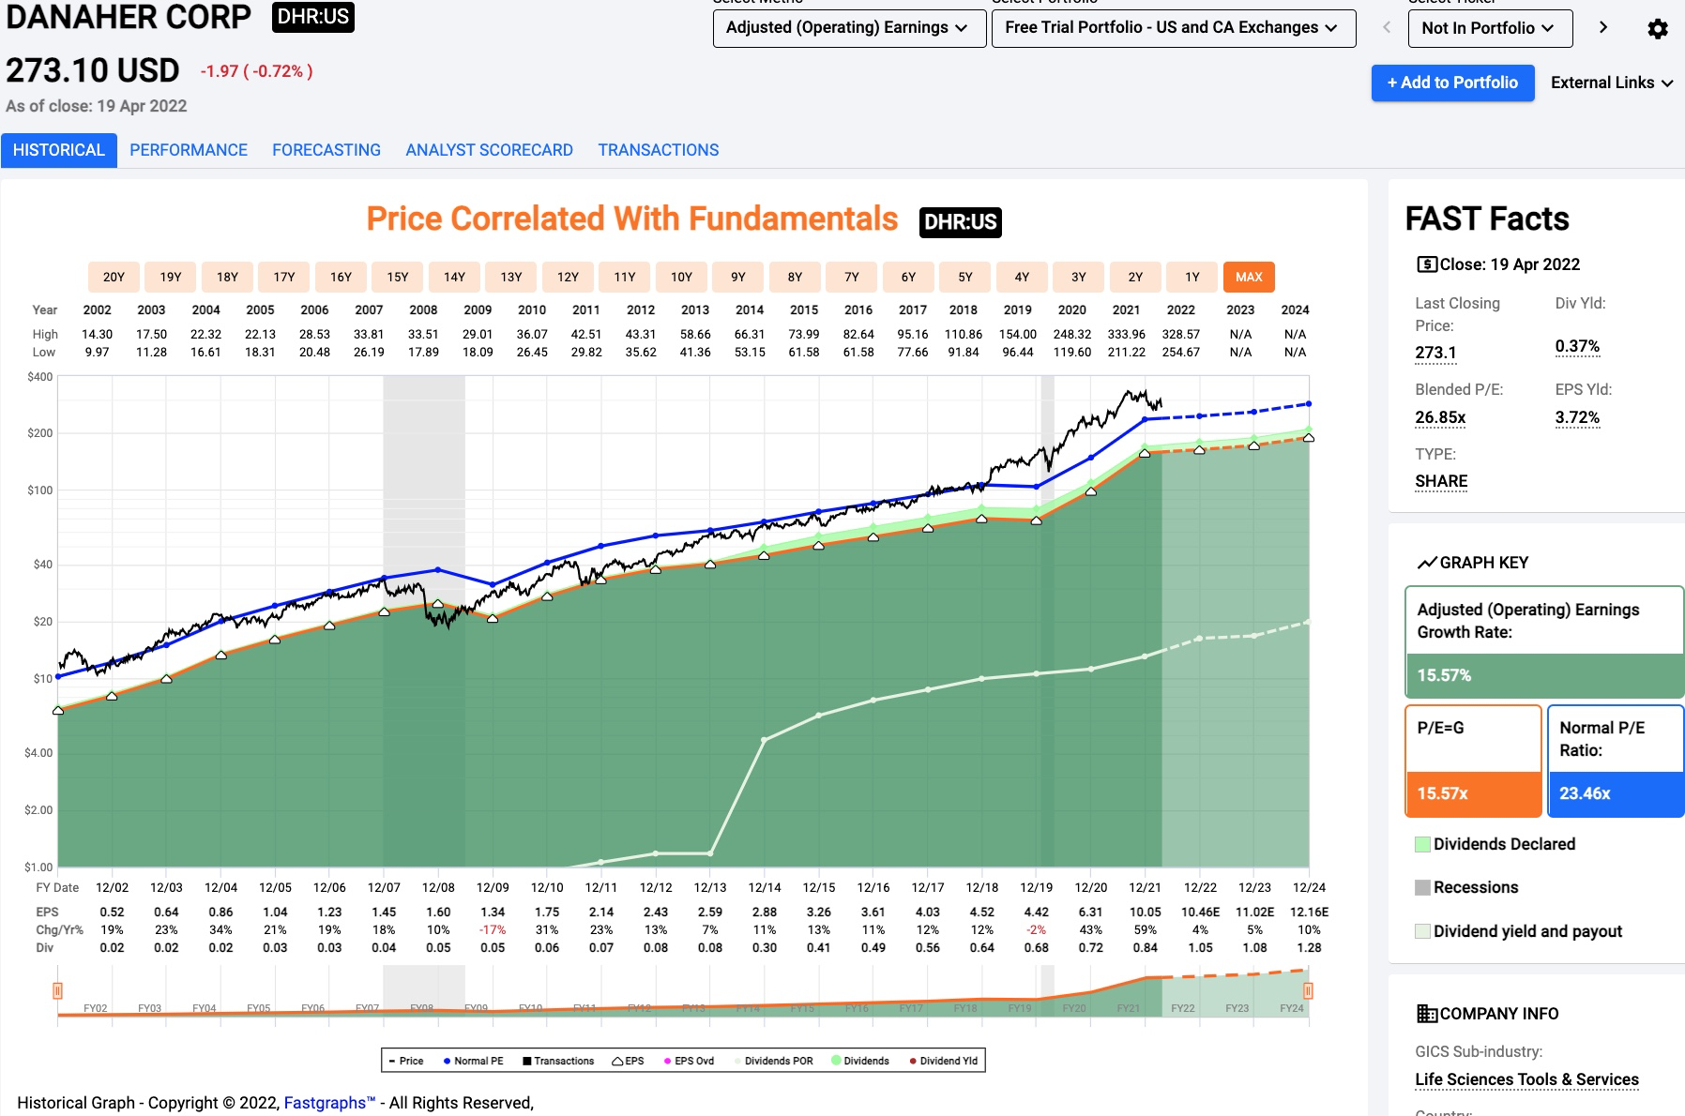Screen dimensions: 1685x1116
Task: Click the Graph Key trend-line icon
Action: pyautogui.click(x=1426, y=563)
